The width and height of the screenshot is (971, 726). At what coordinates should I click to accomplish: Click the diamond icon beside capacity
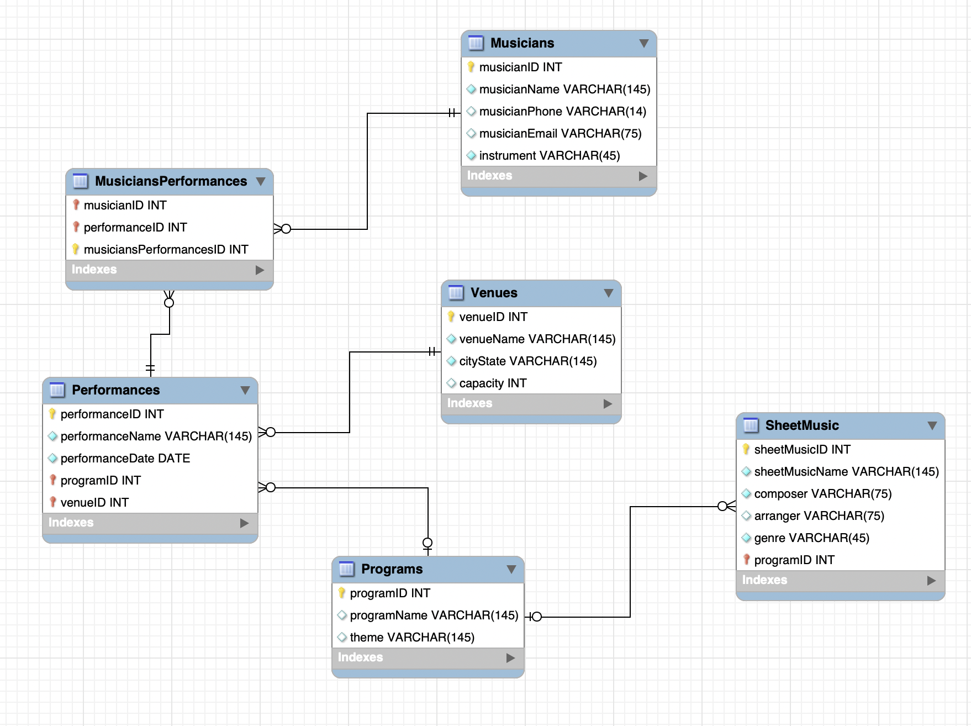click(x=451, y=383)
